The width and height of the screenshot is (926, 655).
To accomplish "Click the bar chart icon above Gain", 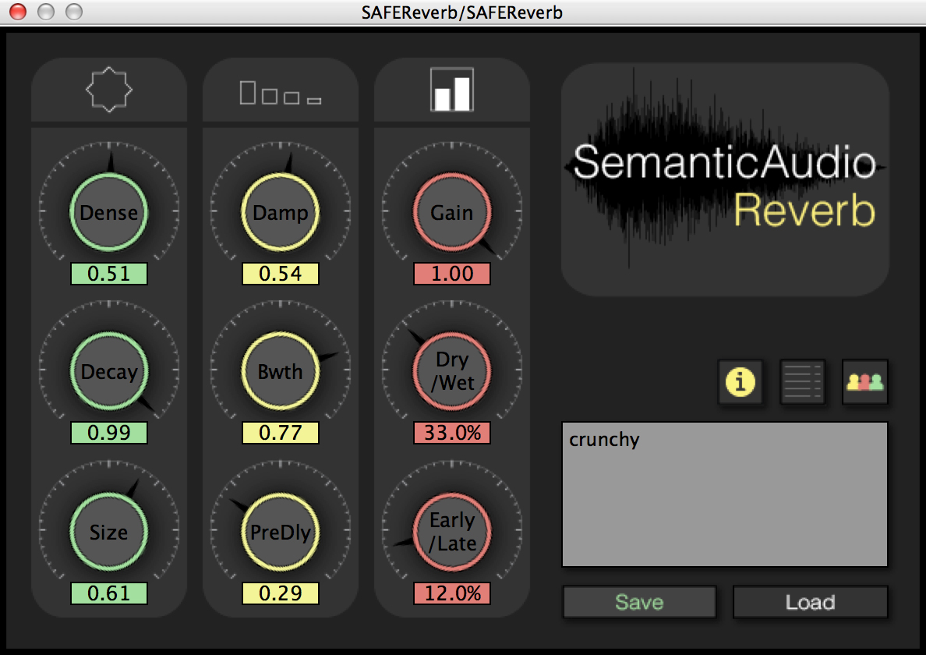I will 452,90.
